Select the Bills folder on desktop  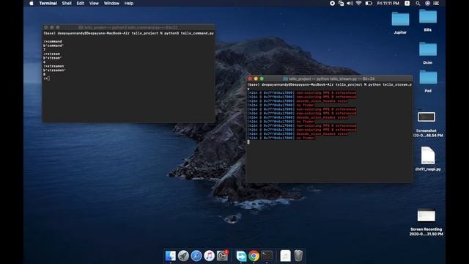(428, 16)
